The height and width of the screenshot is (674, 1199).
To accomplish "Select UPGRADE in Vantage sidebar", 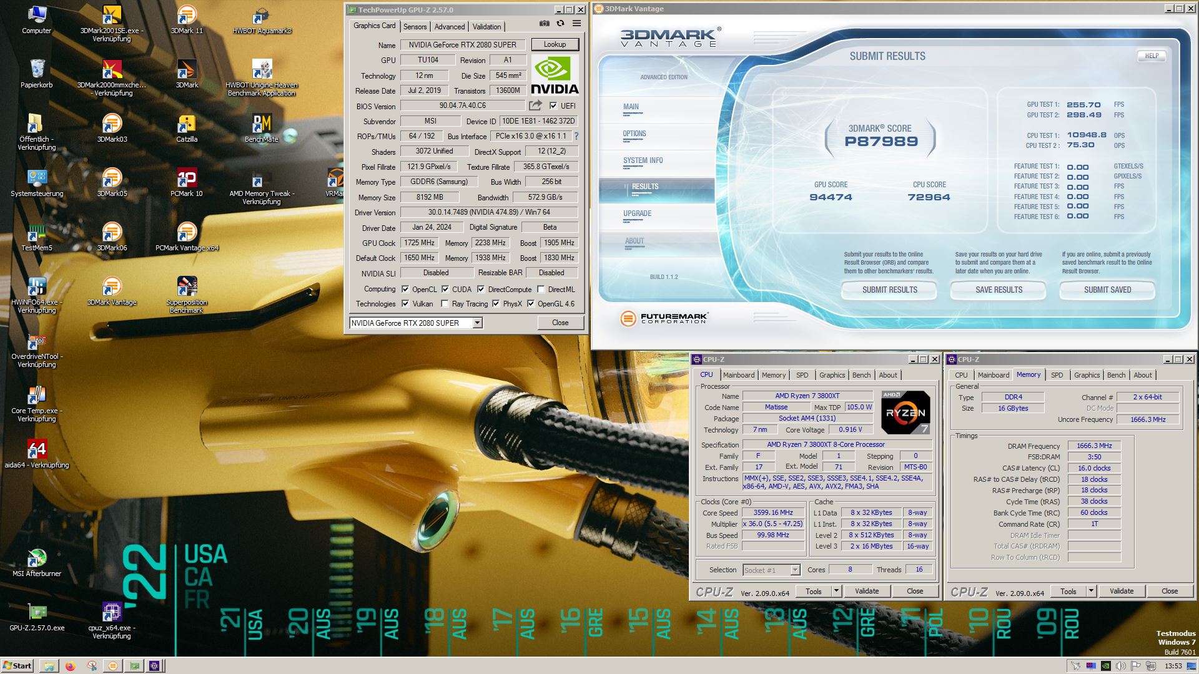I will tap(637, 213).
